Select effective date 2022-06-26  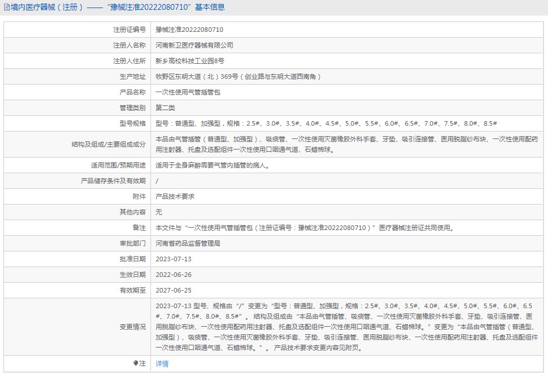[x=174, y=275]
